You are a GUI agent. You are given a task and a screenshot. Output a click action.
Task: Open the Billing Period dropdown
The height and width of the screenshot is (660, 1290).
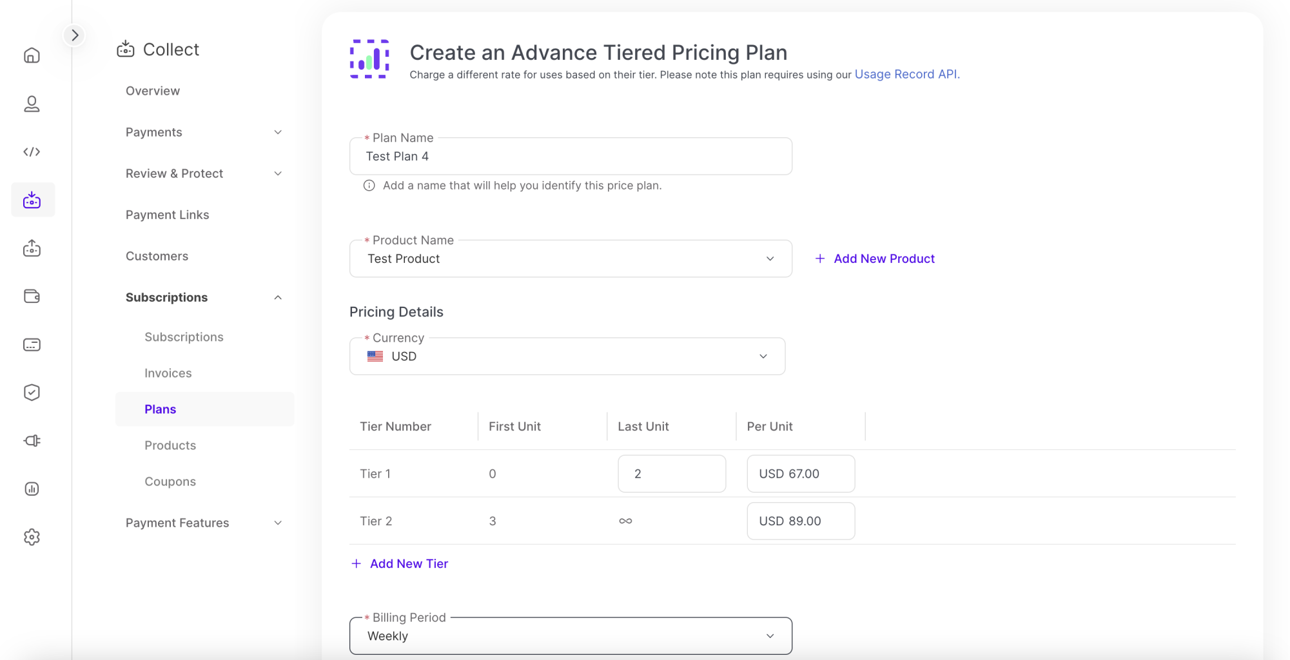[x=570, y=636]
